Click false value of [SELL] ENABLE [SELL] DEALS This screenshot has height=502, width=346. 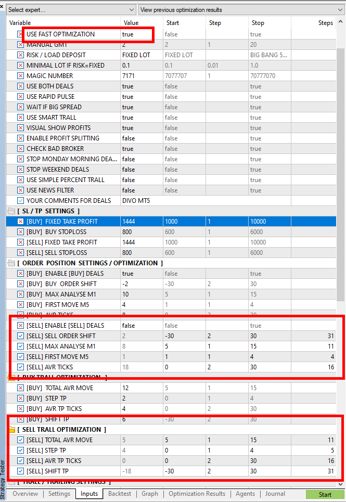(x=142, y=325)
